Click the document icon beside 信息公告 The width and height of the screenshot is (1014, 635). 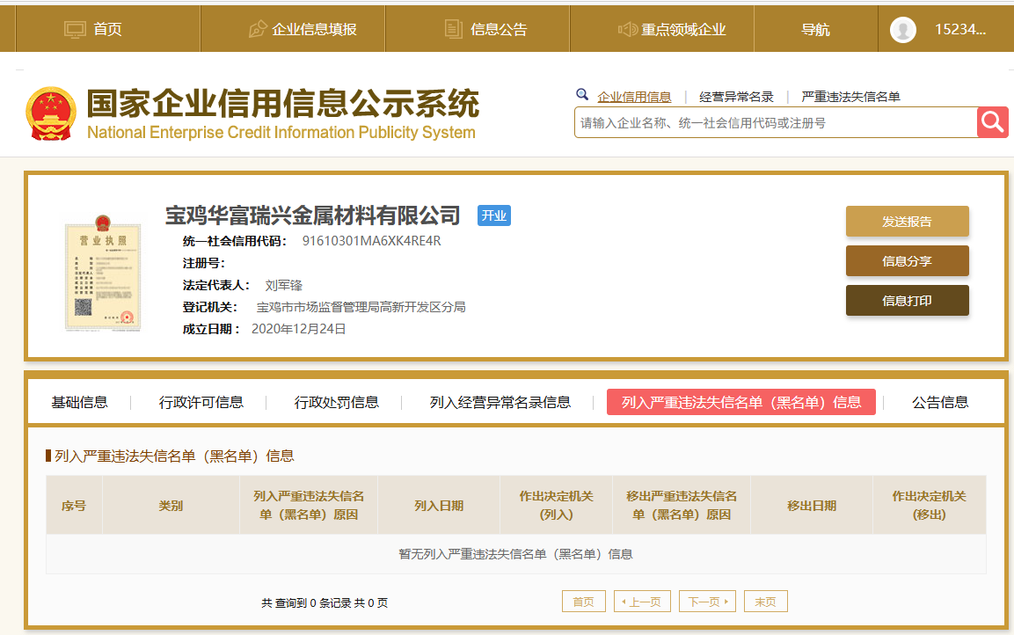(453, 30)
